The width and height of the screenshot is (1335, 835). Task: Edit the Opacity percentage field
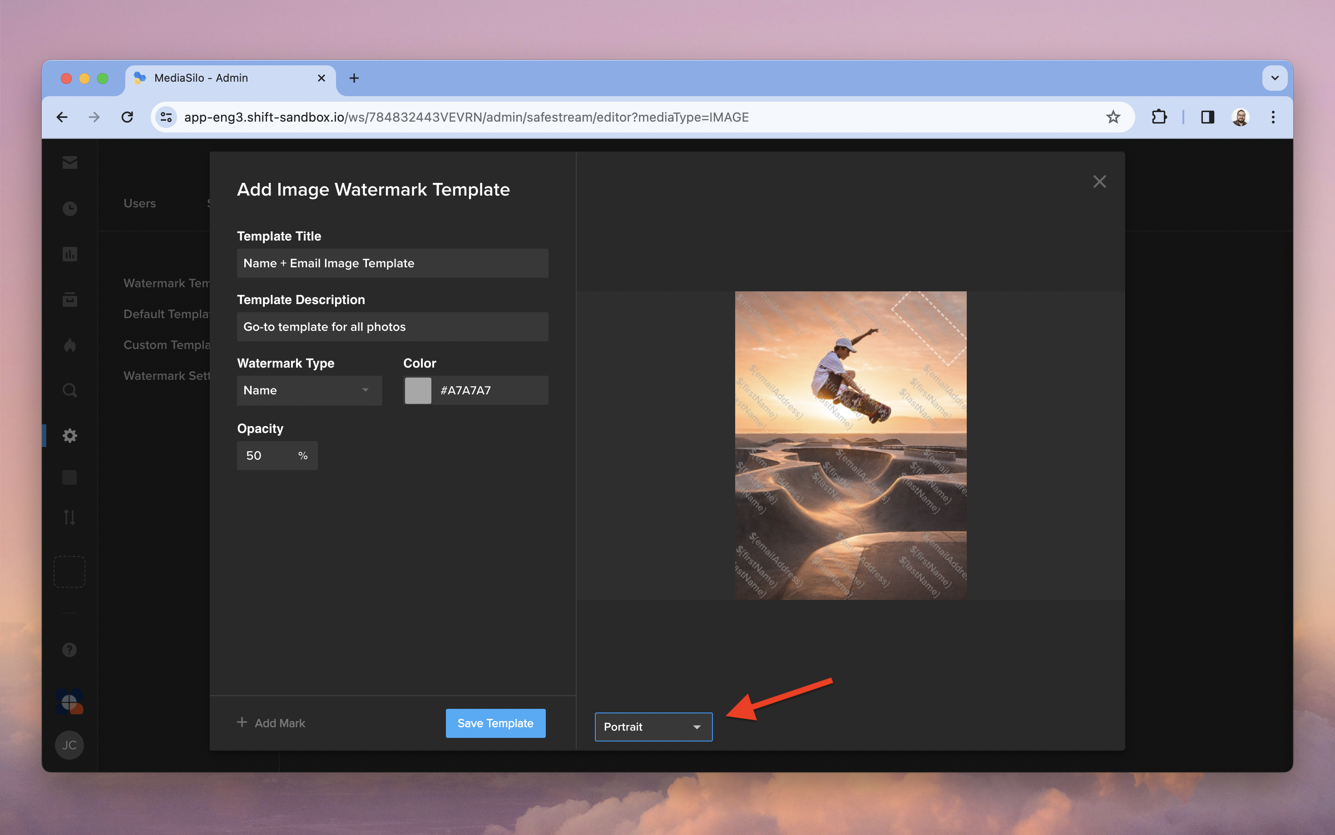pos(277,456)
